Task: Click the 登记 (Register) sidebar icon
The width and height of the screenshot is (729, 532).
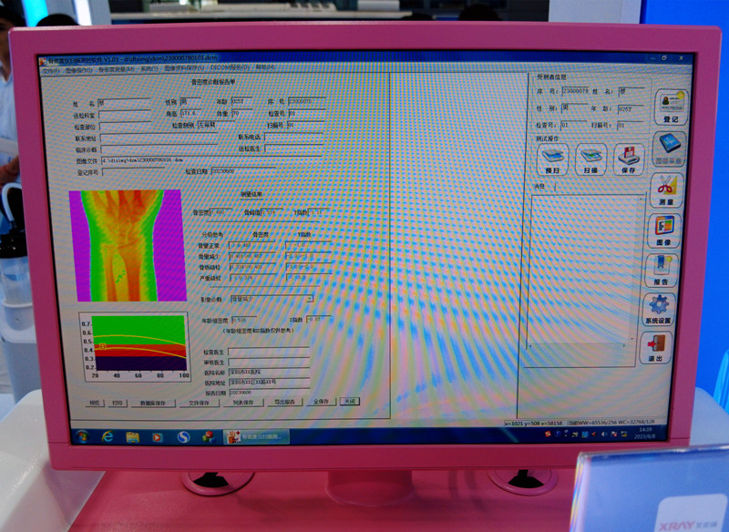Action: click(673, 106)
